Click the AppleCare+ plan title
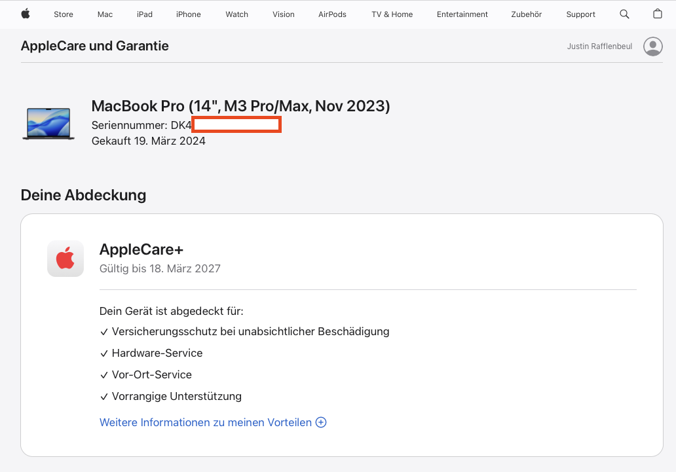This screenshot has height=472, width=676. point(141,249)
